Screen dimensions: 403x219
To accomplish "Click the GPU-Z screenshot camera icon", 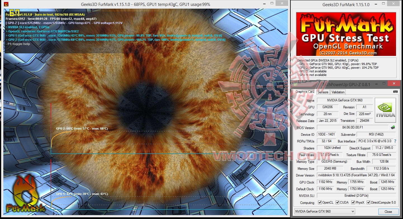I will tap(395, 92).
